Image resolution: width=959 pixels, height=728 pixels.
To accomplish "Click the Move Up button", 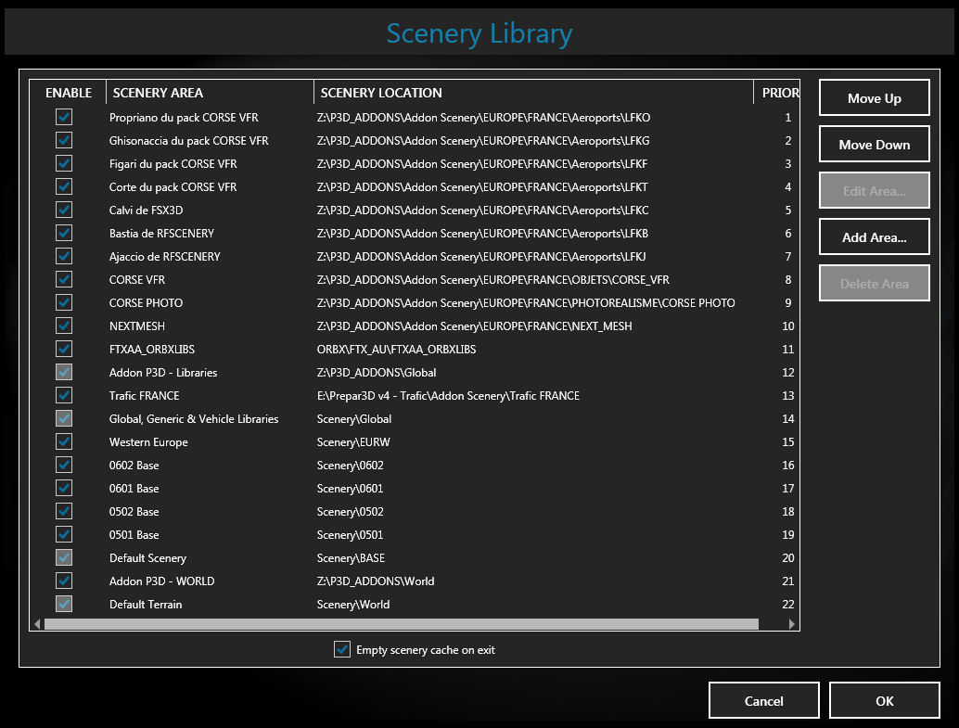I will click(874, 98).
